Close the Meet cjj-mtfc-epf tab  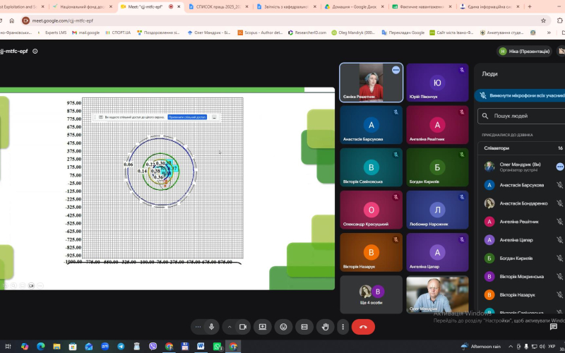tap(179, 6)
